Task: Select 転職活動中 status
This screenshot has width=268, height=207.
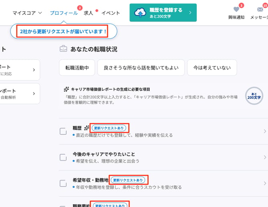Action: [x=77, y=68]
